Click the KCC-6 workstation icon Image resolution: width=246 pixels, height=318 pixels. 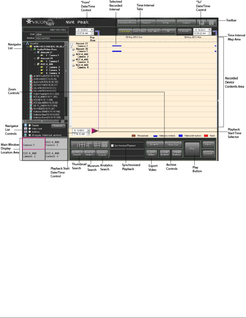[31, 100]
